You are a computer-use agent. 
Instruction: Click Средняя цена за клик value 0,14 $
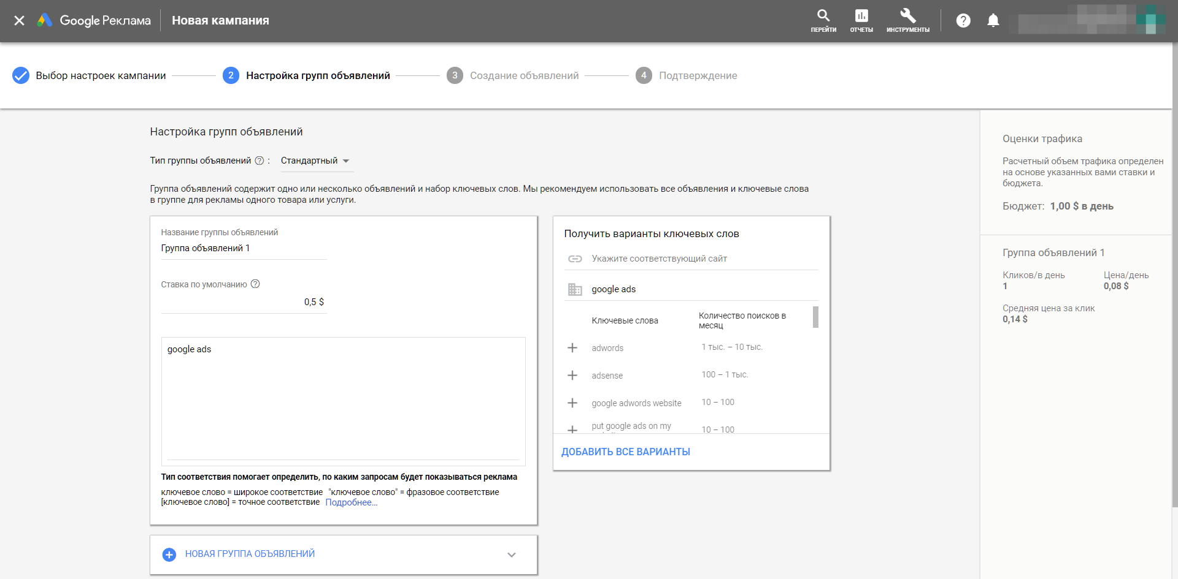click(1015, 319)
